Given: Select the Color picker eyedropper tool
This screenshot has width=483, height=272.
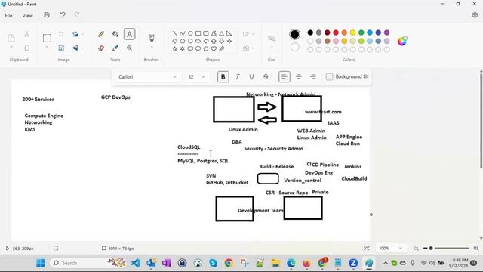Looking at the screenshot, I should [115, 48].
